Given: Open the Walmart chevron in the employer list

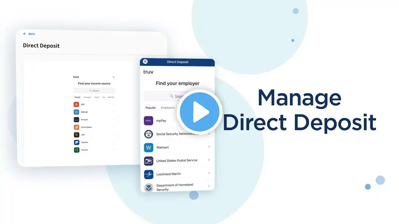Looking at the screenshot, I should tap(209, 147).
